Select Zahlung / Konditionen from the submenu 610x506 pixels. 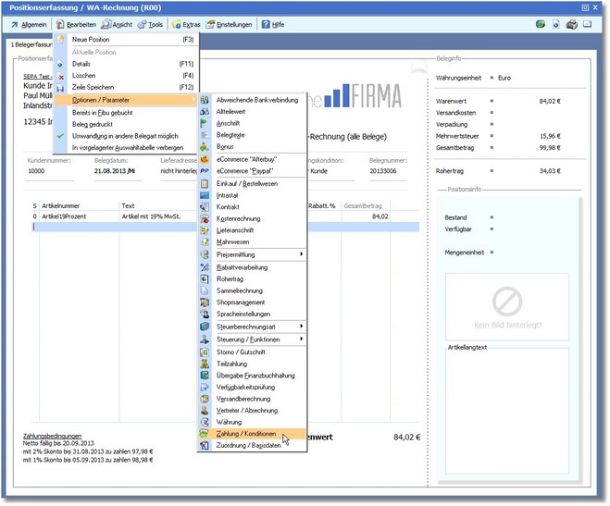pos(243,433)
